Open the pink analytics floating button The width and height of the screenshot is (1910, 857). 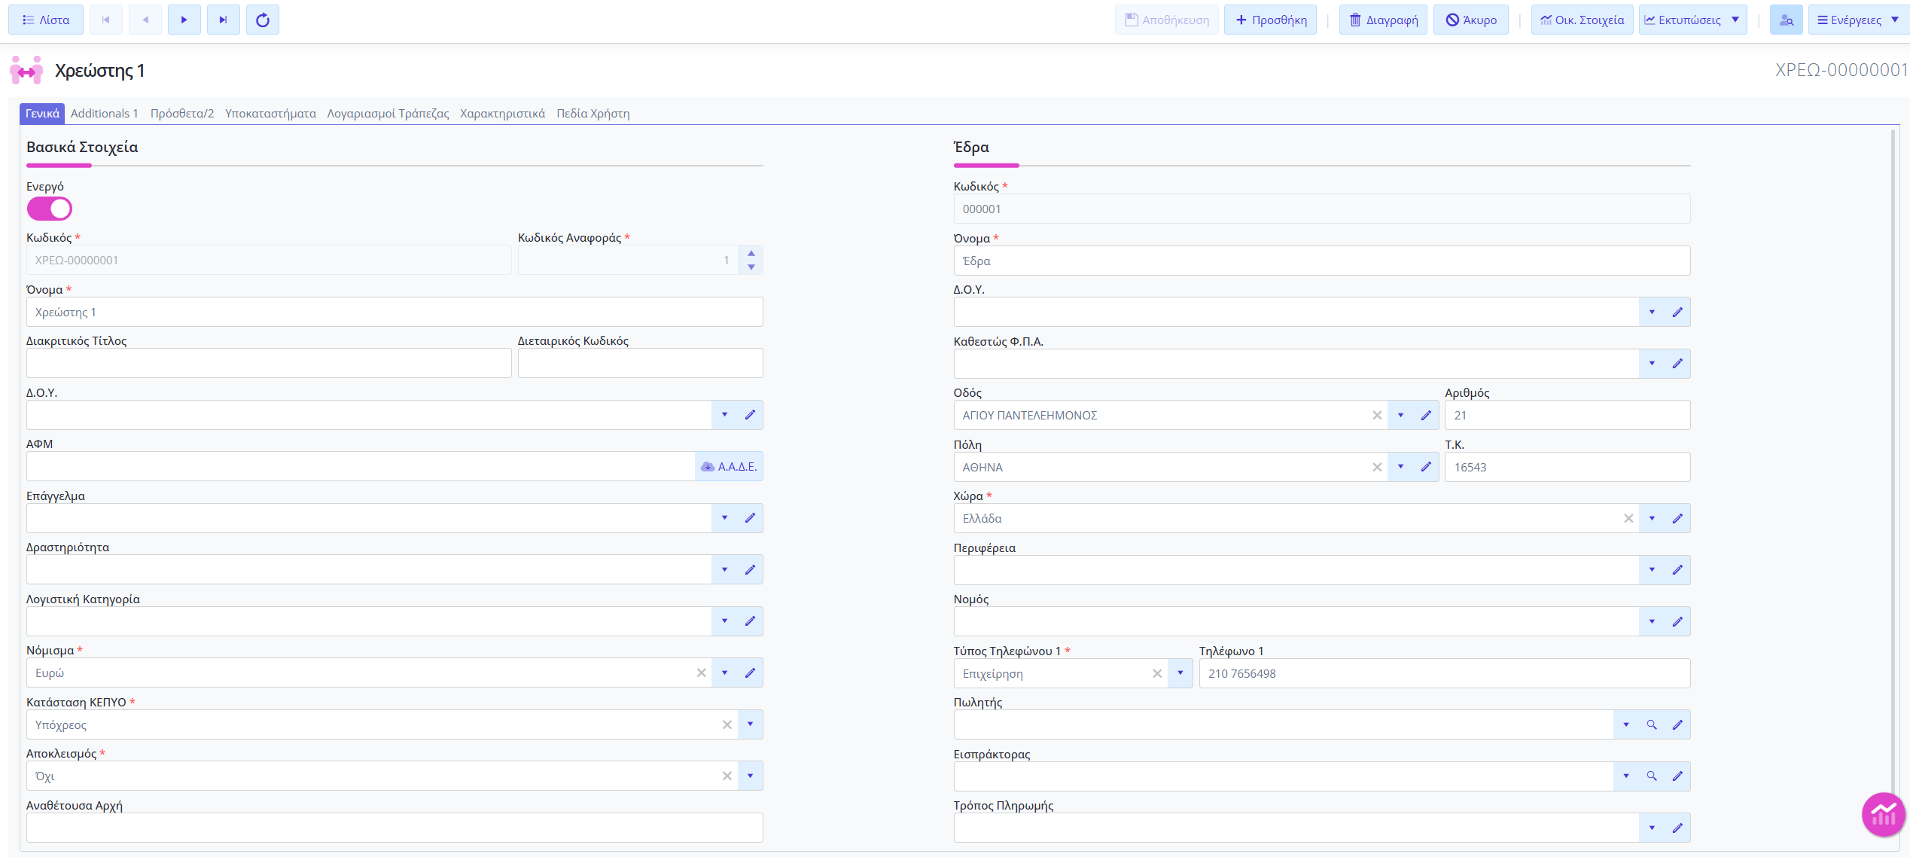[1883, 814]
